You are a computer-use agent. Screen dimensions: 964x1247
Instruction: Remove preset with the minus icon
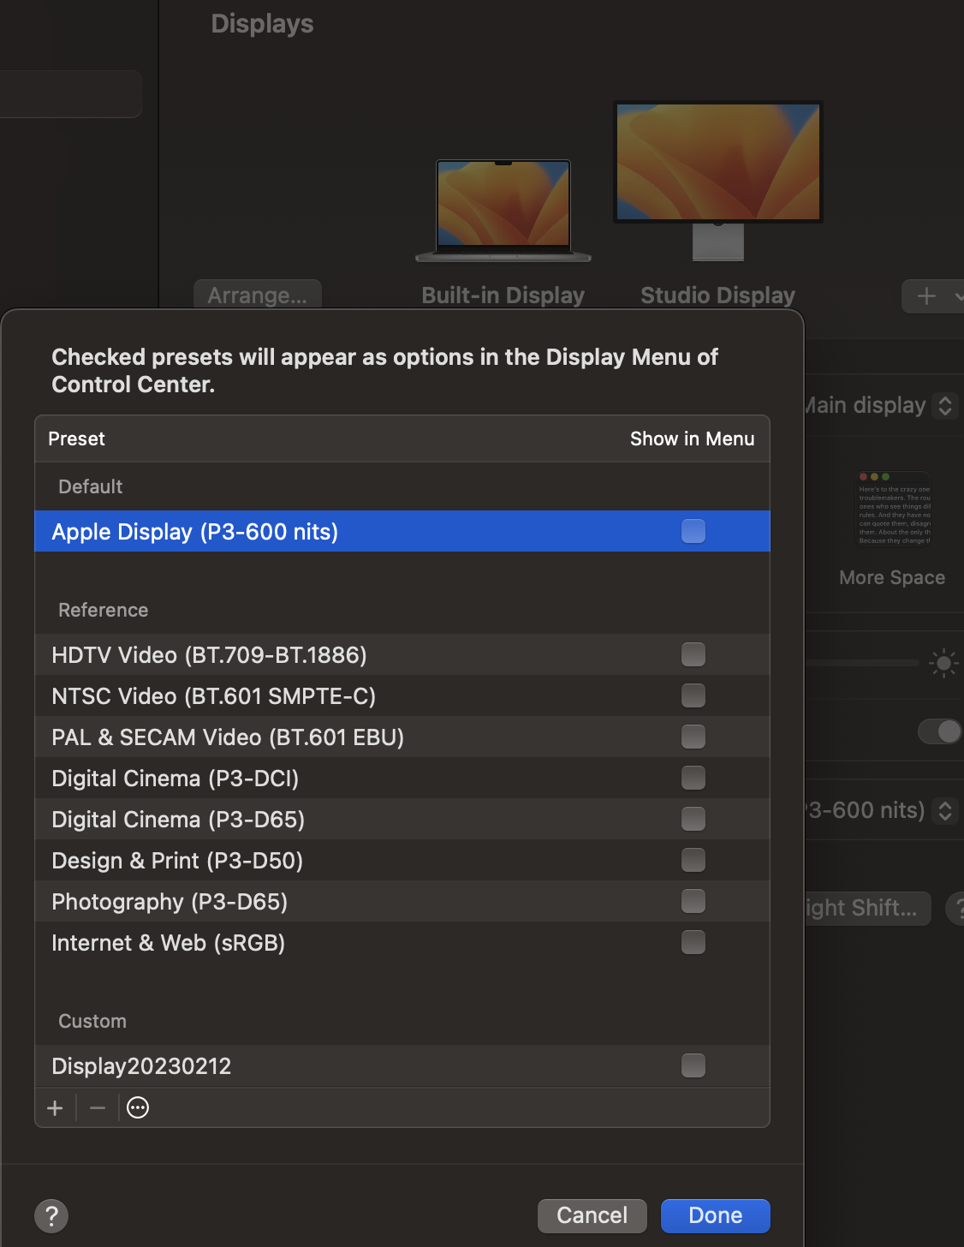pos(98,1108)
